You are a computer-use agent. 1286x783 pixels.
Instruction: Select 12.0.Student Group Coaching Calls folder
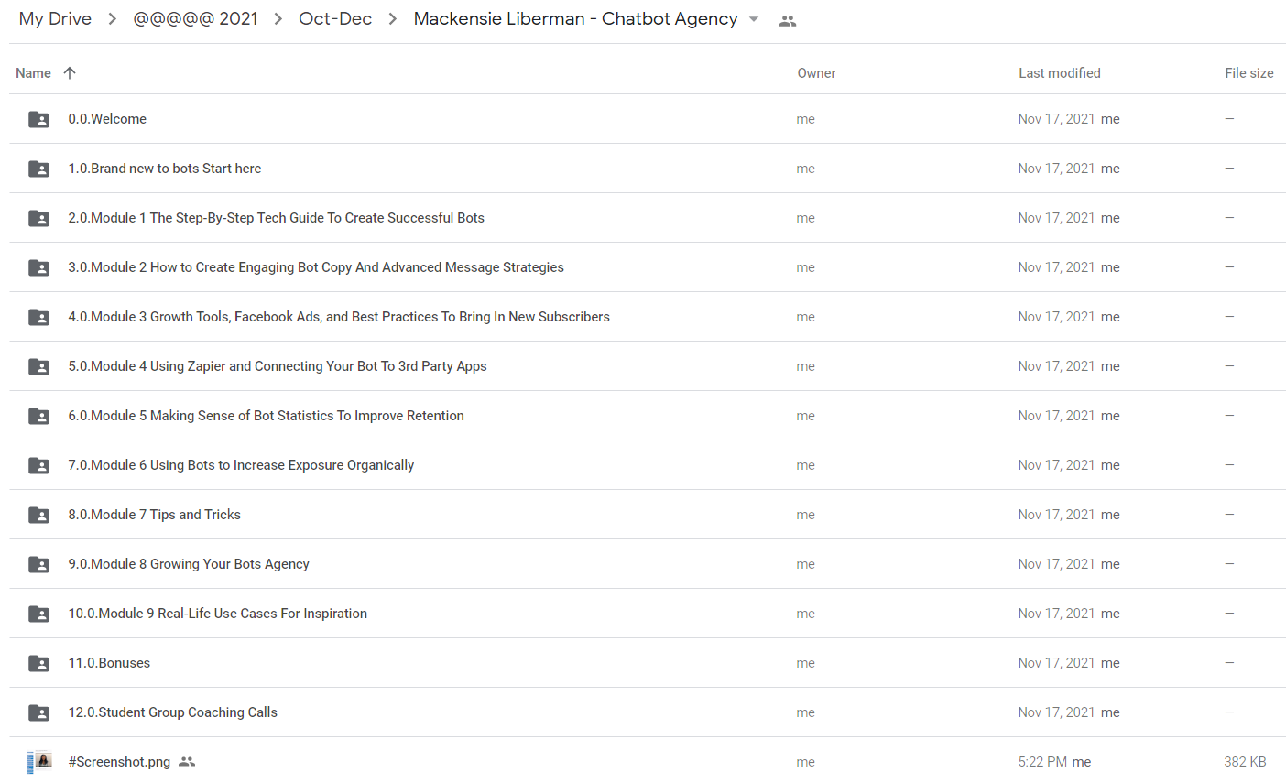coord(172,712)
